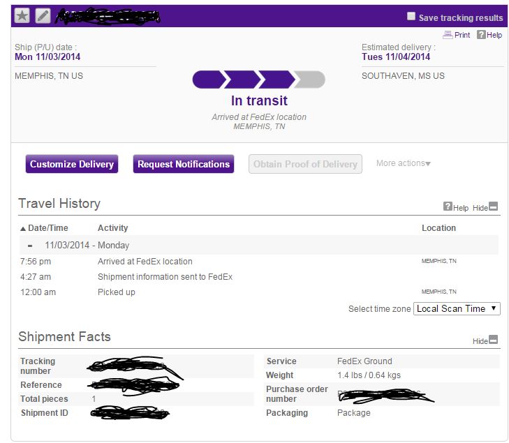509x443 pixels.
Task: Click the Customize Delivery button
Action: coord(72,164)
